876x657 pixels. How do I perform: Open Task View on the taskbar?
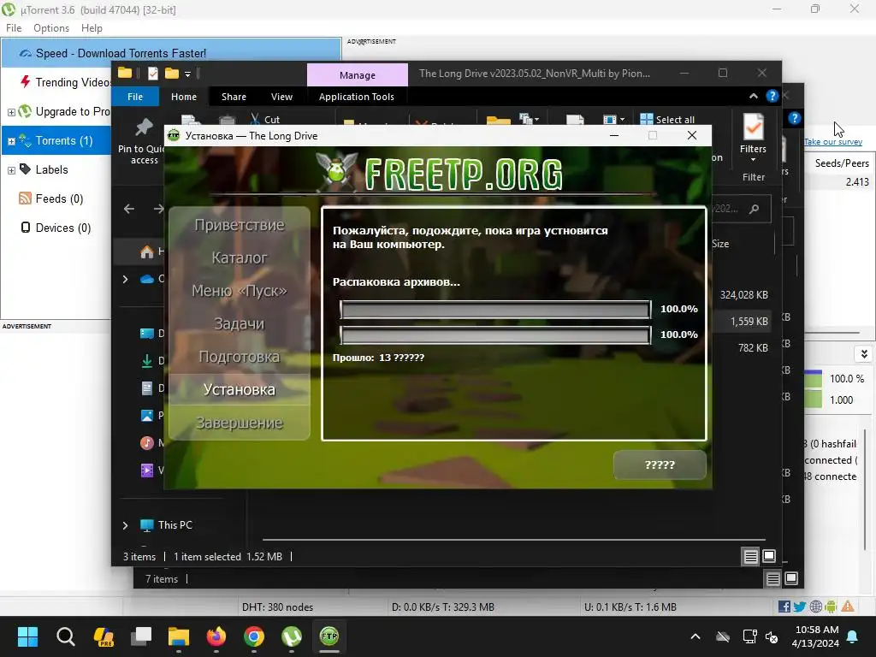tap(141, 636)
